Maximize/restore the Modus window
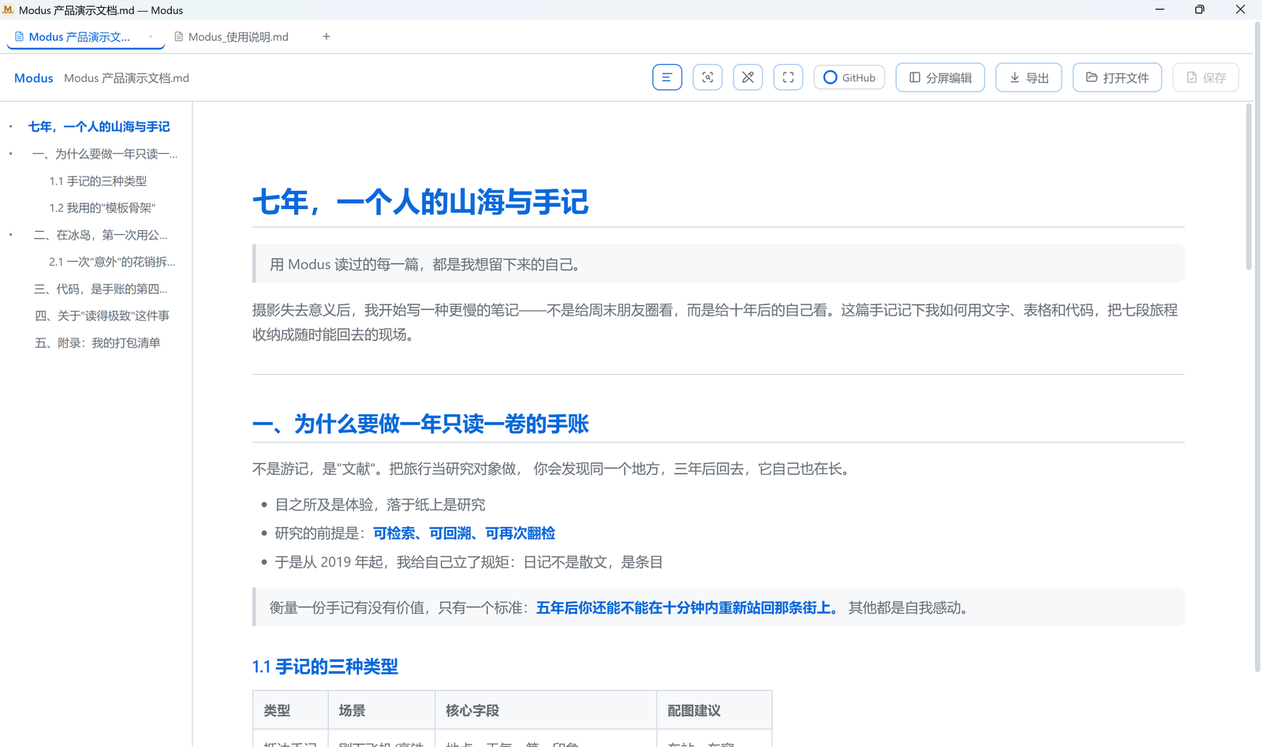 coord(1200,9)
